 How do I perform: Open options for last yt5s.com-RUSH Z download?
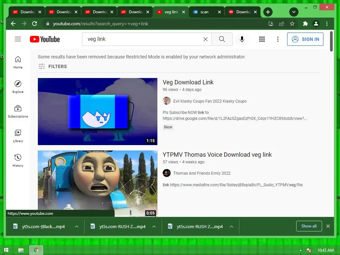(231, 226)
